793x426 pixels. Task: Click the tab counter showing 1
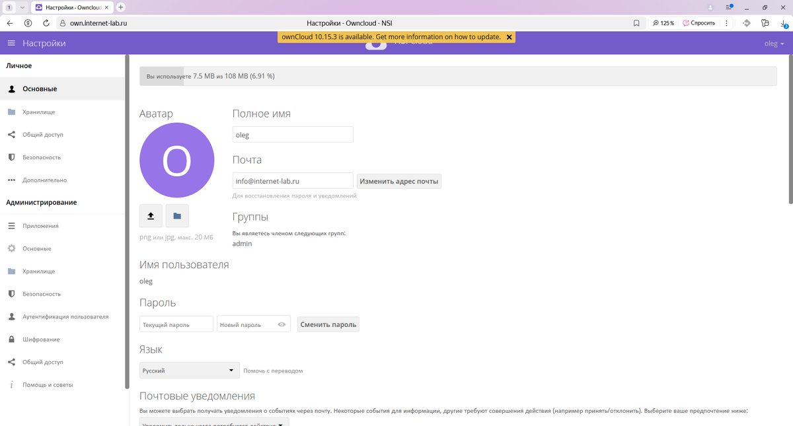coord(9,7)
